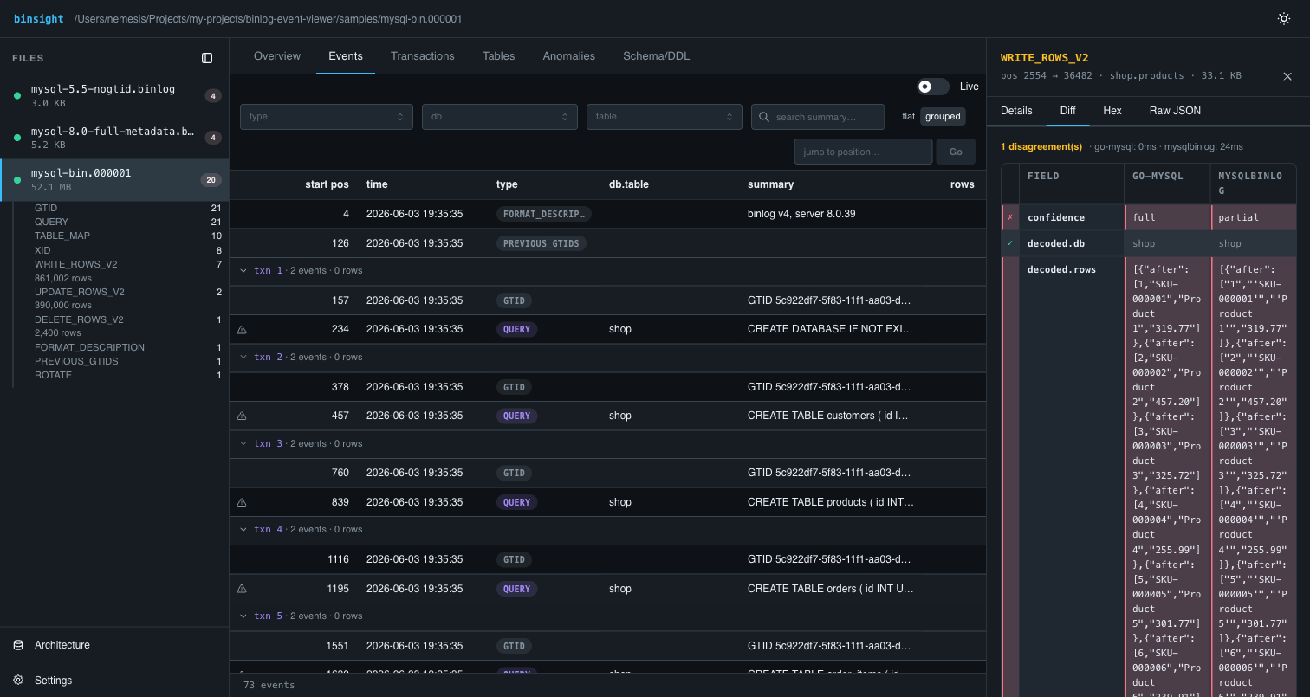Switch to Raw JSON tab
Viewport: 1310px width, 697px height.
[x=1175, y=111]
